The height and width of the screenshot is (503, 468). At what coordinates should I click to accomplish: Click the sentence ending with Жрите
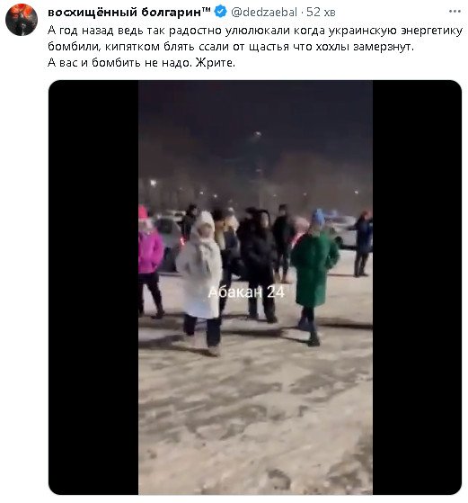[141, 63]
